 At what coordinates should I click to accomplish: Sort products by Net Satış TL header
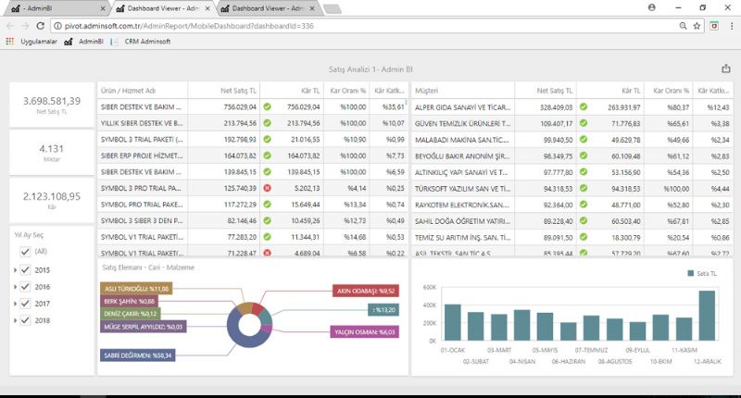[x=223, y=90]
